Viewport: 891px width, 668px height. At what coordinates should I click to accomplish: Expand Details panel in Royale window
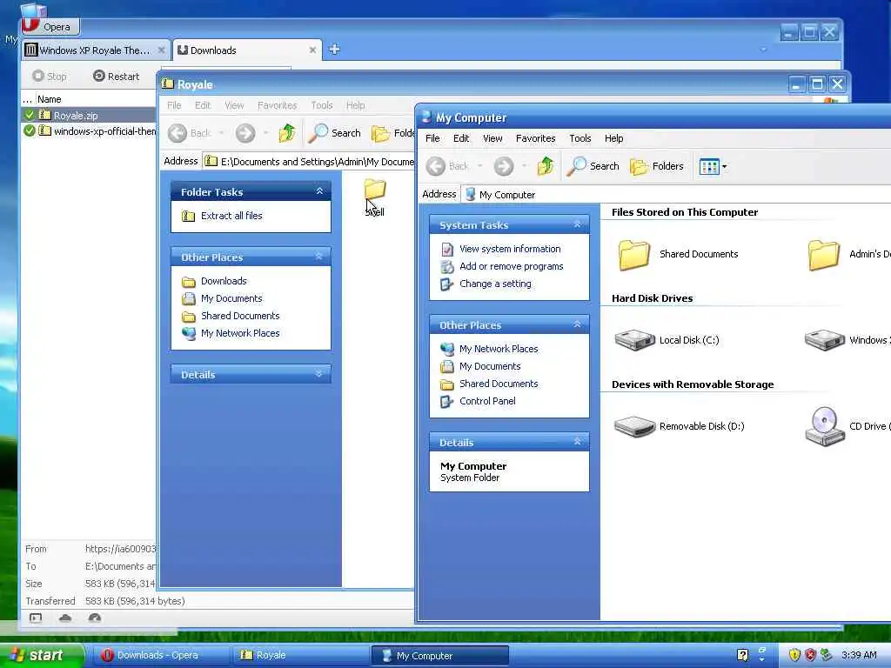click(319, 374)
